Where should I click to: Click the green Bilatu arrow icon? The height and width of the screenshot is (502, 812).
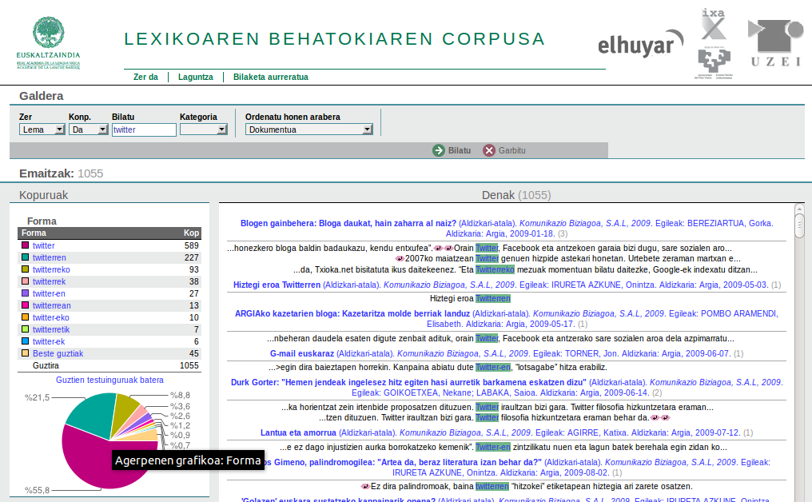[439, 150]
